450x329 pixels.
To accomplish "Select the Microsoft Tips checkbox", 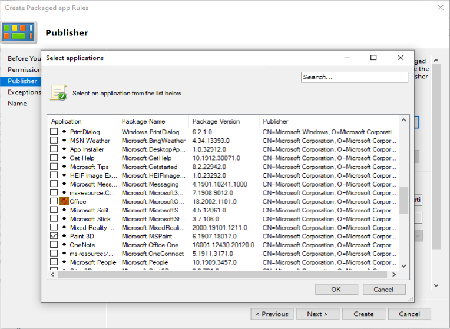I will (x=54, y=167).
